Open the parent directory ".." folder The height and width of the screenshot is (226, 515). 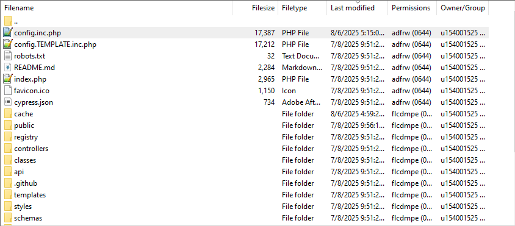[8, 21]
